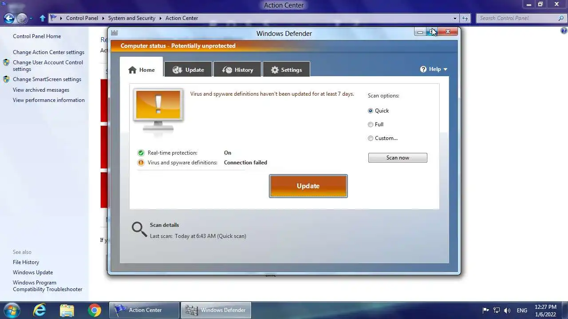Choose the Custom scan option

[x=371, y=138]
